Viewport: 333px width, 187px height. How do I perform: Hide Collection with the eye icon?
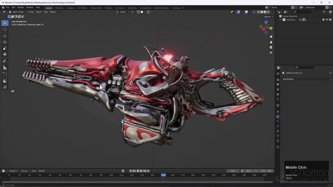[x=327, y=20]
